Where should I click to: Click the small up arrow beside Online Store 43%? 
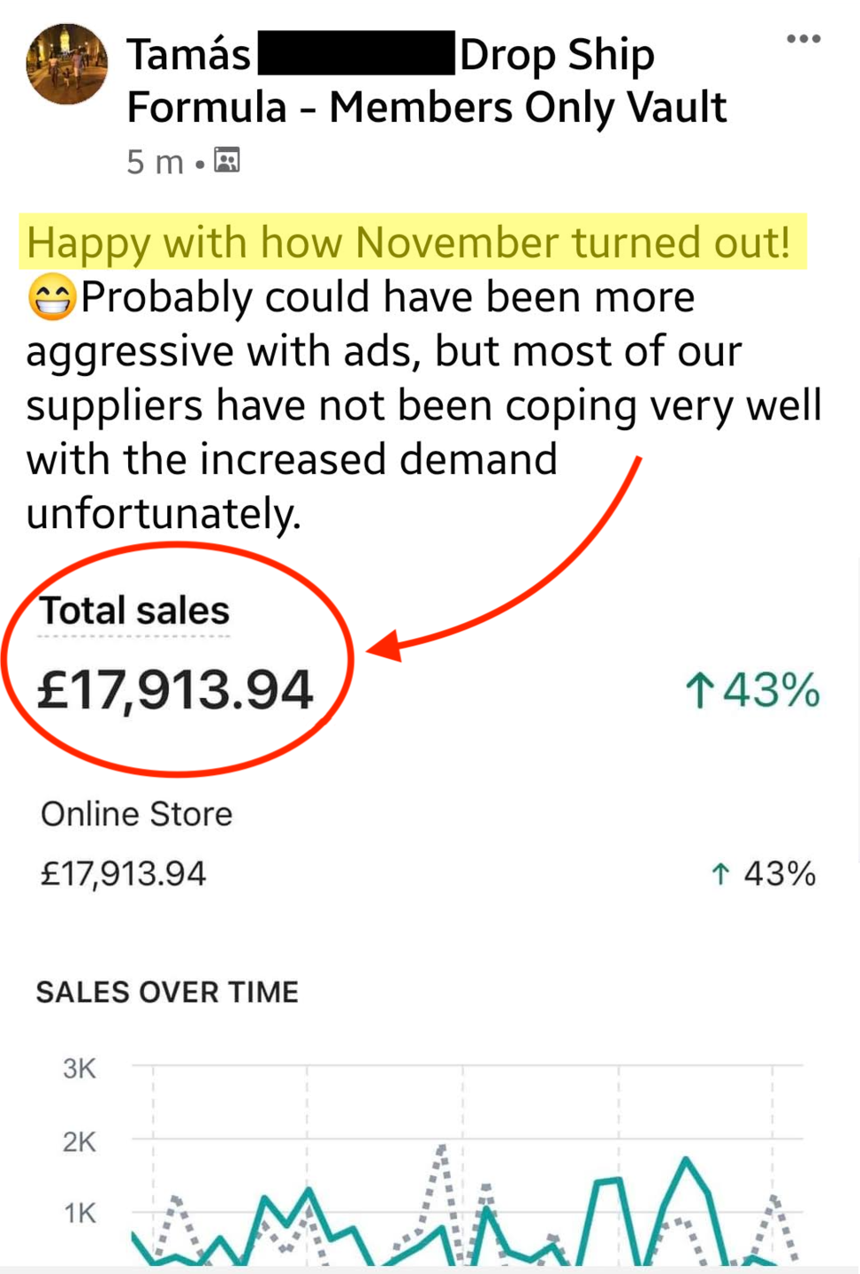(720, 874)
